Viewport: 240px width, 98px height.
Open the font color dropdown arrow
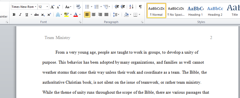[x=80, y=15]
